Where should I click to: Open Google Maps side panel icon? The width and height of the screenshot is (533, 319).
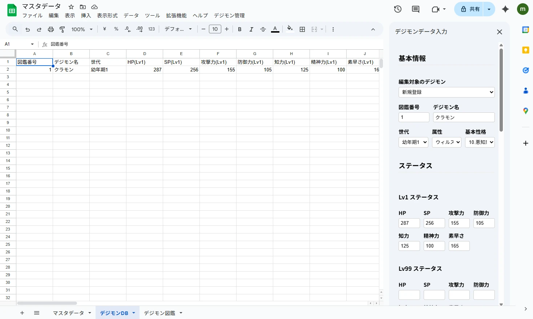point(525,111)
